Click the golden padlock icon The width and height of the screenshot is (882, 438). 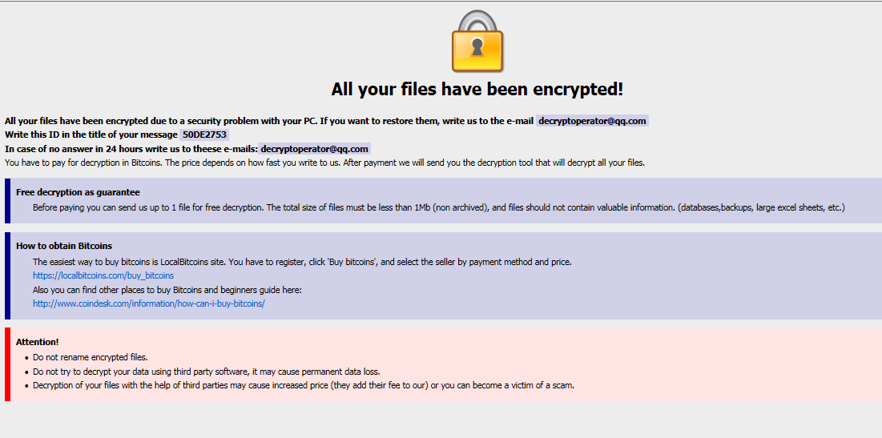click(477, 43)
